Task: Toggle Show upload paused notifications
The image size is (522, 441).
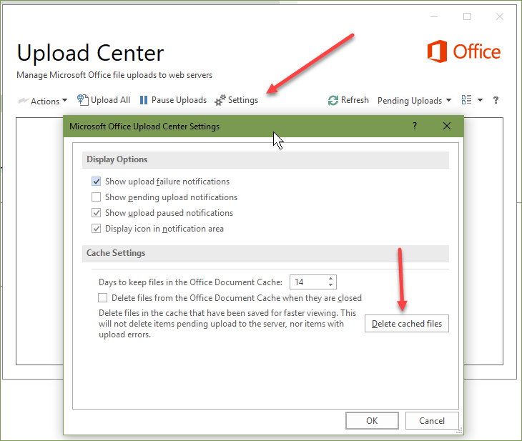Action: tap(97, 213)
